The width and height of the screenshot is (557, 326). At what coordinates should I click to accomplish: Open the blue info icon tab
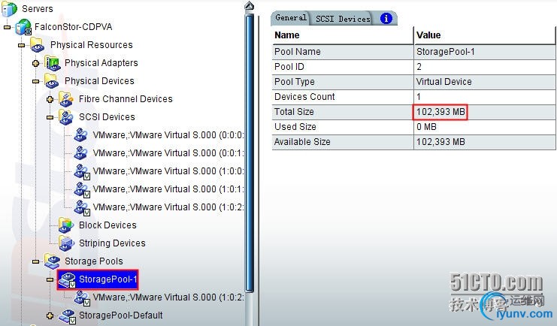[x=386, y=19]
